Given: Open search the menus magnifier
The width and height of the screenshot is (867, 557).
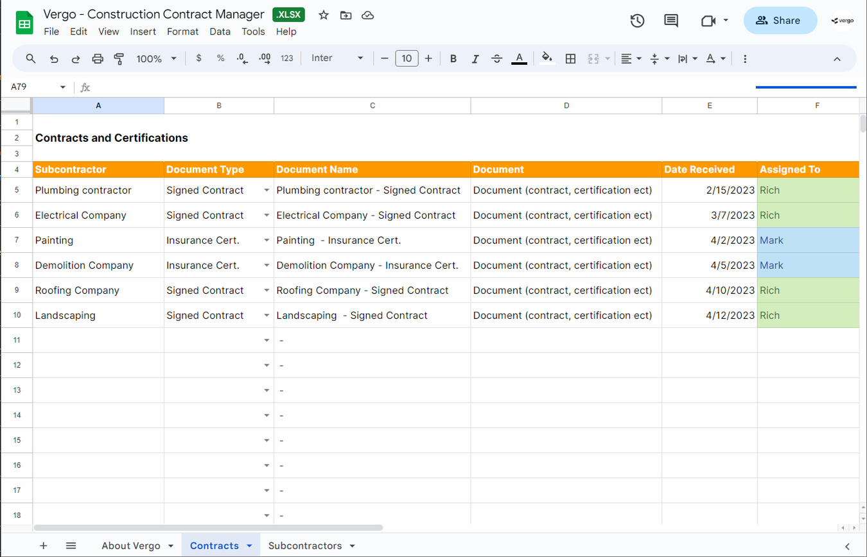Looking at the screenshot, I should click(x=31, y=58).
